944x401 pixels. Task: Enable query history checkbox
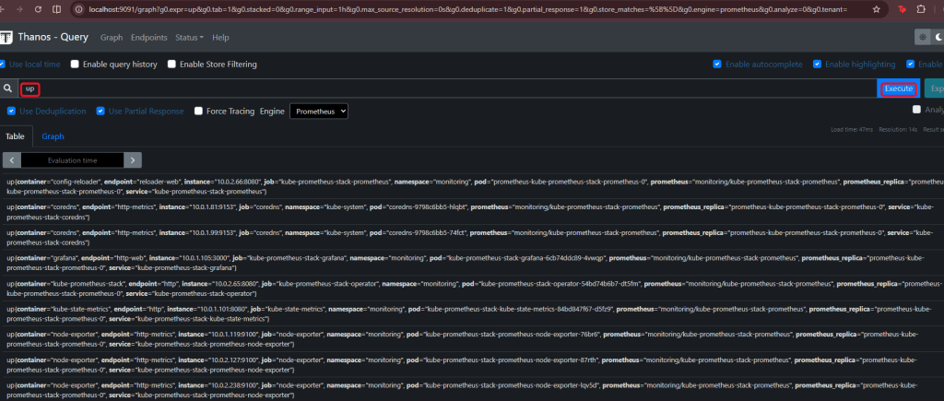[75, 64]
